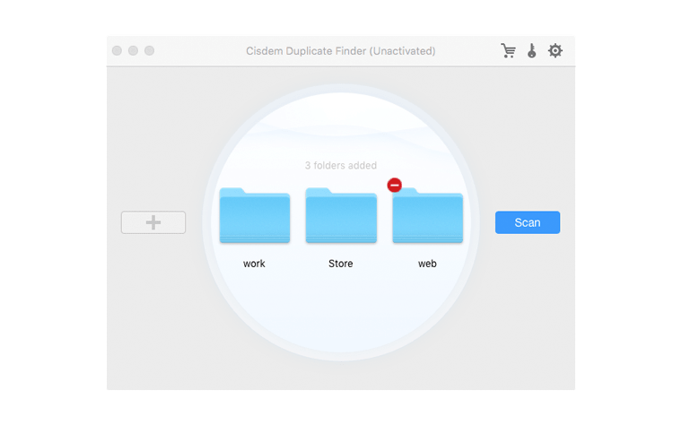
Task: Click the "web" folder label
Action: [x=427, y=264]
